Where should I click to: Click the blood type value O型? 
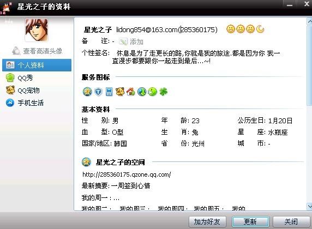(118, 132)
